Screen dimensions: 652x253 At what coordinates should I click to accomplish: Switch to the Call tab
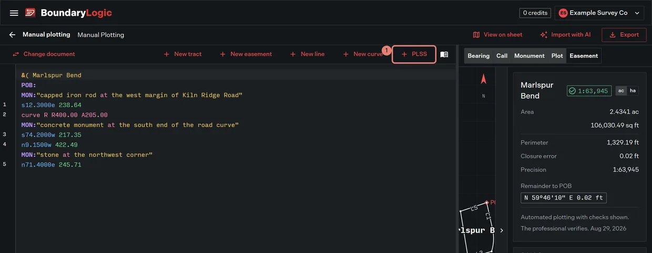coord(502,56)
